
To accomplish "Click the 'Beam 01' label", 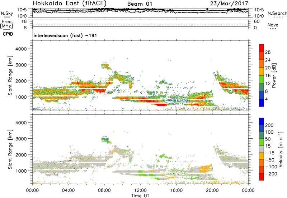I will pyautogui.click(x=140, y=4).
